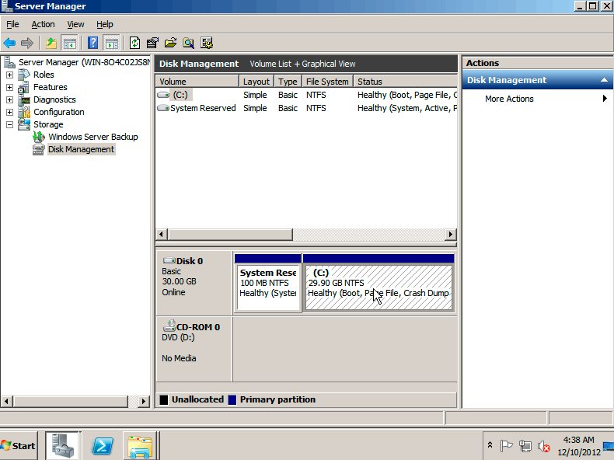Click the black Unallocated legend swatch
The width and height of the screenshot is (614, 460).
click(164, 399)
